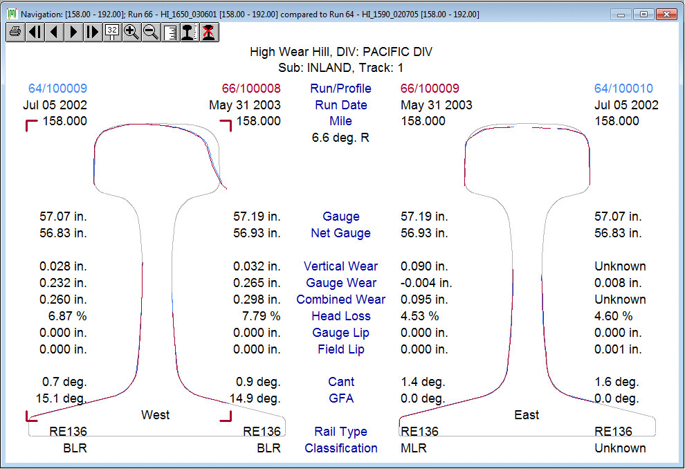Click the ruler measurement icon
The height and width of the screenshot is (469, 685).
(x=170, y=33)
